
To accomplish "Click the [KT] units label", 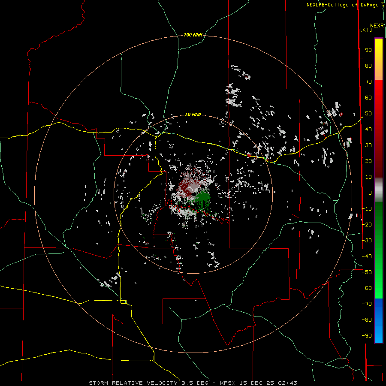I will [366, 30].
